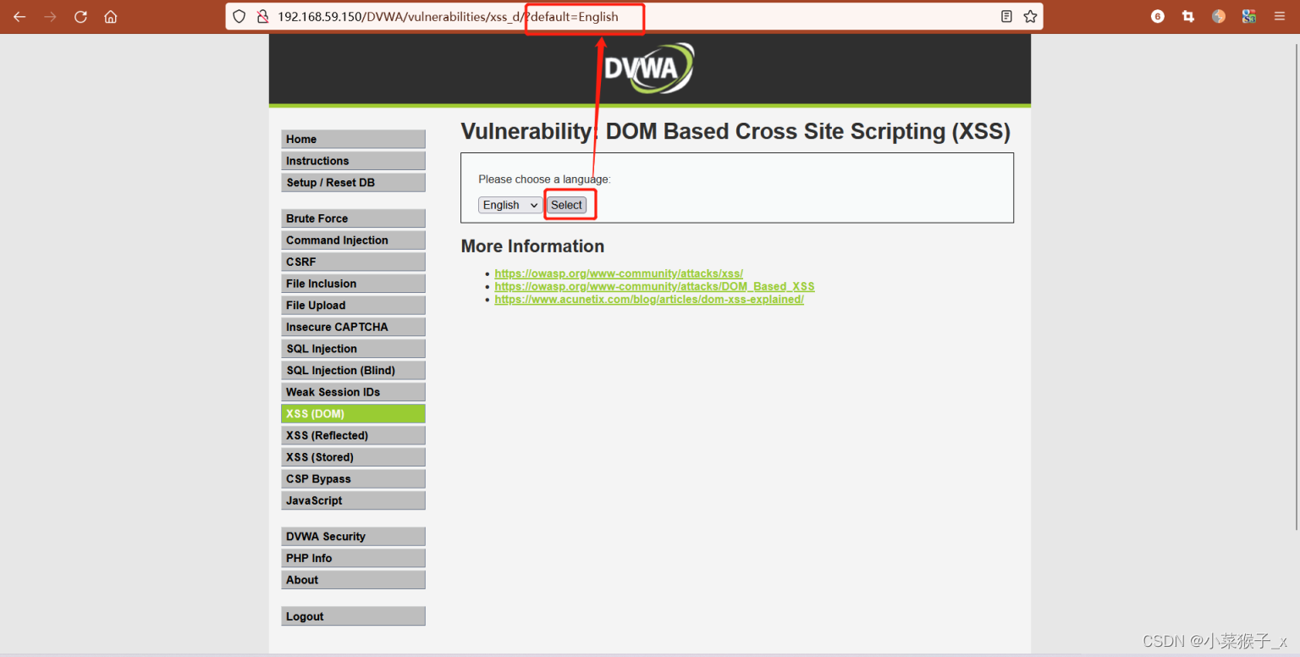The image size is (1300, 657).
Task: Open the XSS (Reflected) page
Action: click(x=353, y=435)
